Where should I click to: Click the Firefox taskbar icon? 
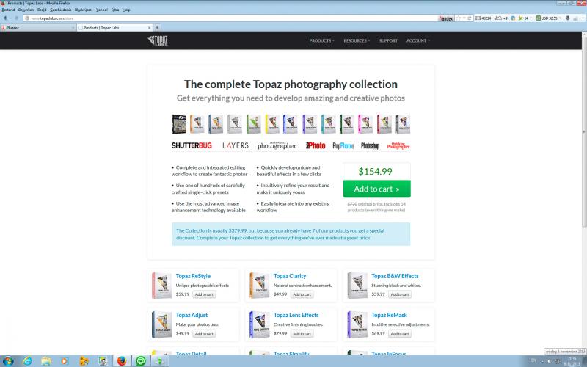click(x=122, y=361)
